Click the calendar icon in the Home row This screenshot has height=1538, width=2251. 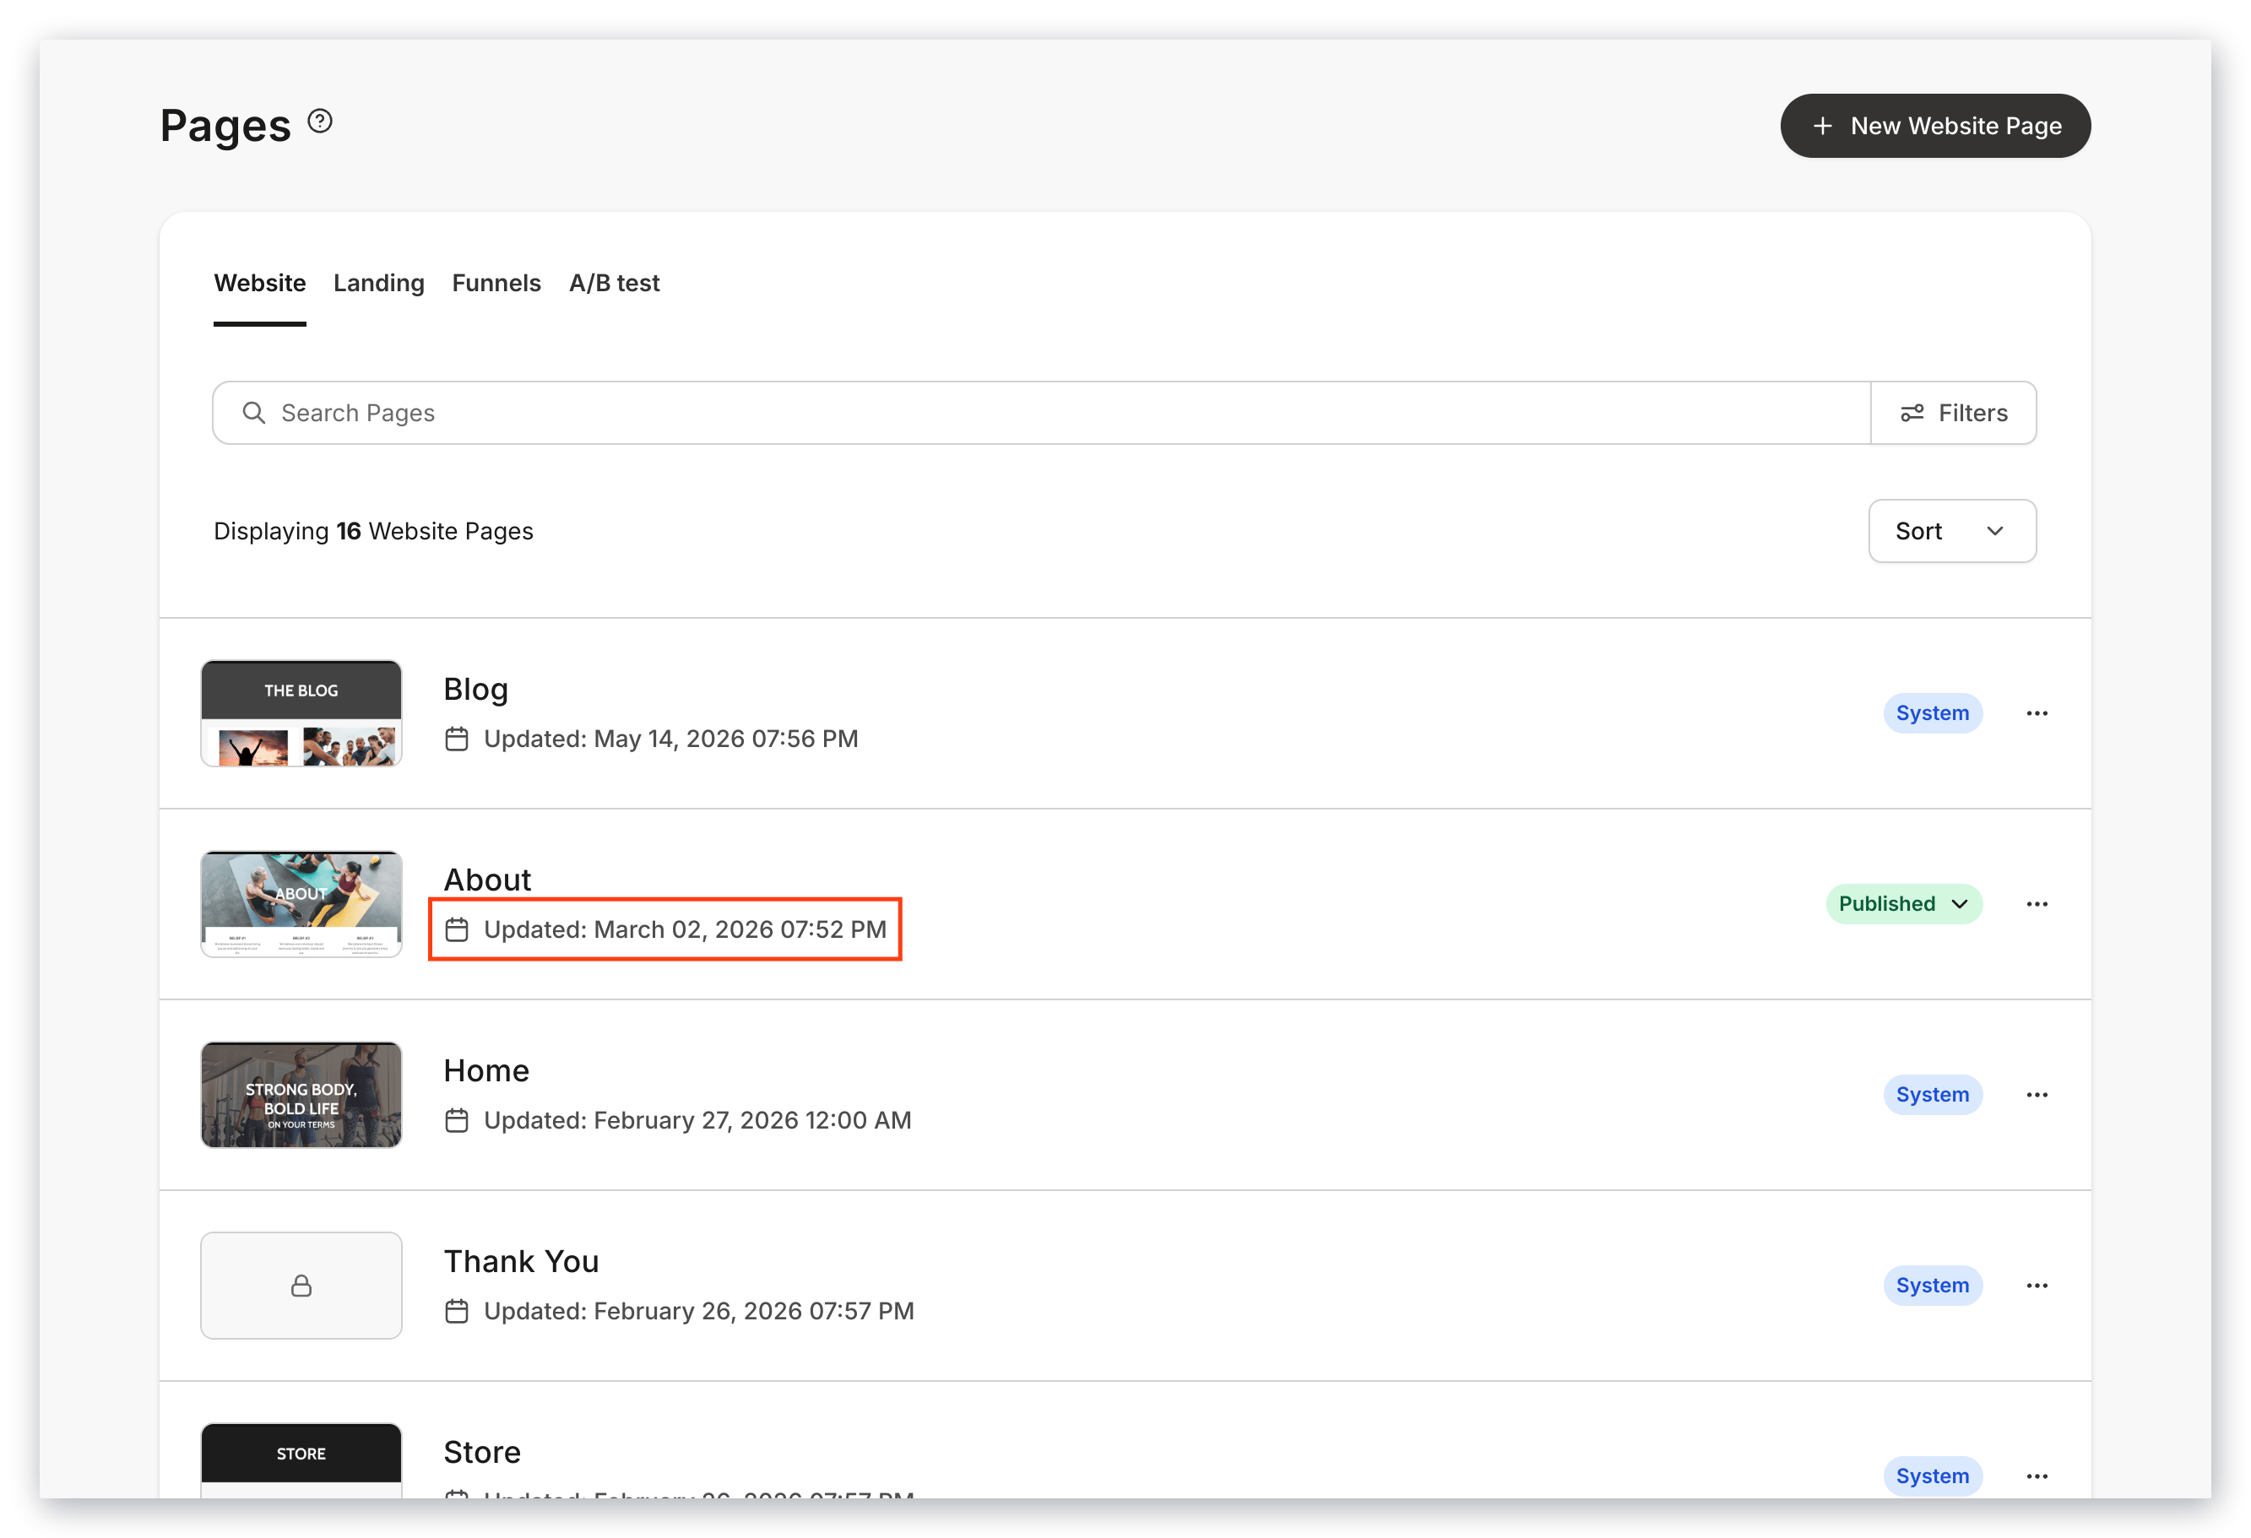(x=456, y=1120)
